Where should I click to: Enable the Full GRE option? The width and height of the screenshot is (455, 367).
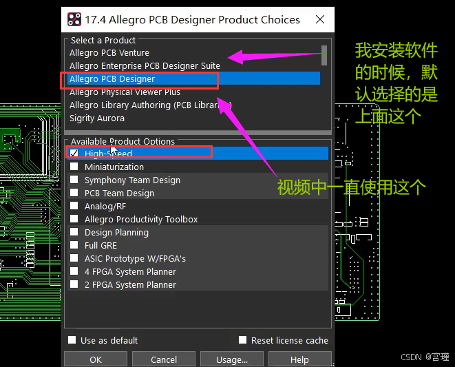pyautogui.click(x=74, y=244)
